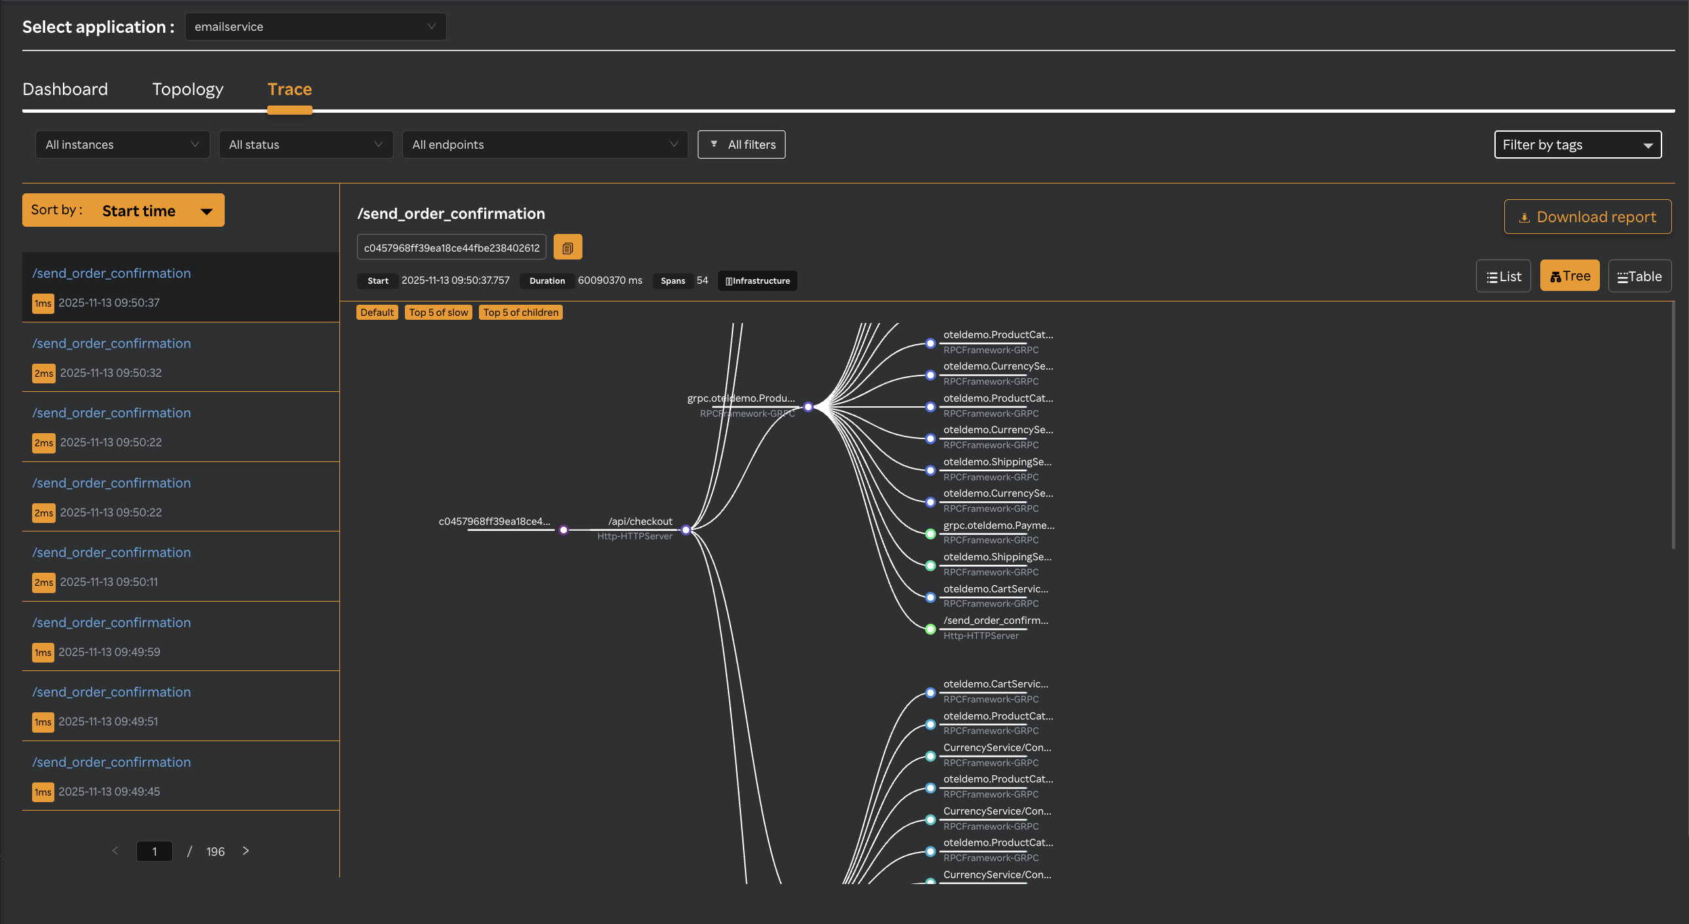Viewport: 1689px width, 924px height.
Task: Toggle the Default tree filter
Action: [x=377, y=312]
